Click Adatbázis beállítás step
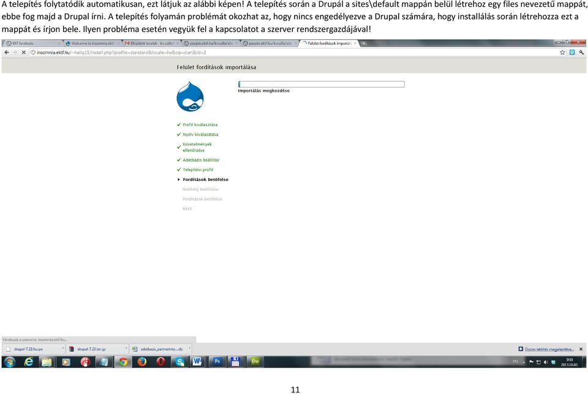The image size is (588, 394). [x=201, y=160]
